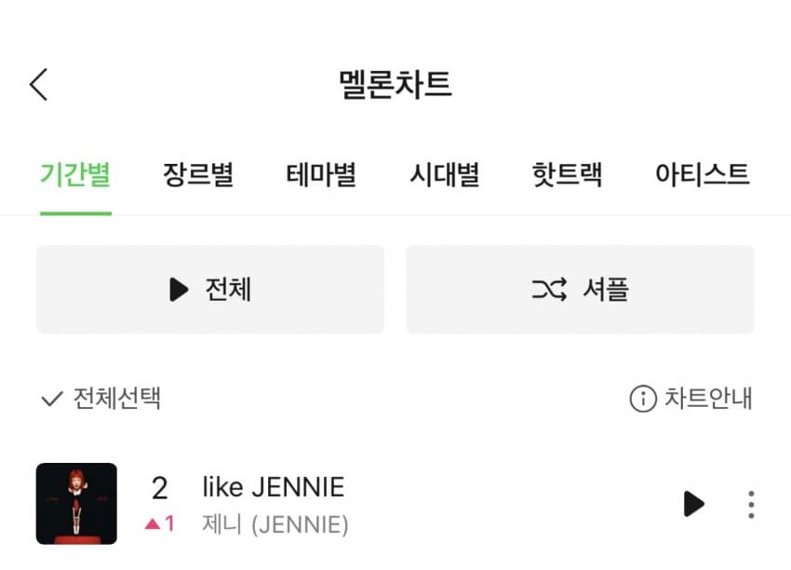The width and height of the screenshot is (791, 570).
Task: Open the 핫트랙 tab
Action: (567, 175)
